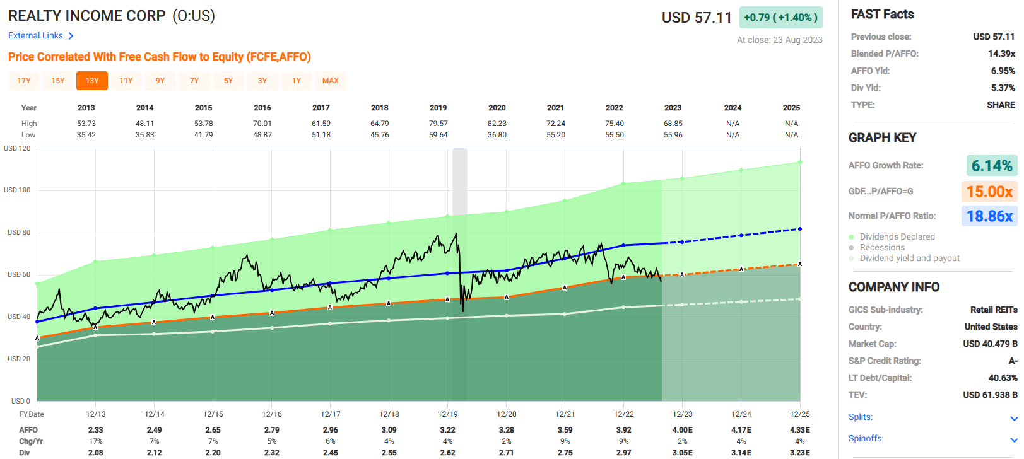Screen dimensions: 1024x459
Task: Click the 12/25 blue normal P/AFFO line point
Action: click(800, 229)
